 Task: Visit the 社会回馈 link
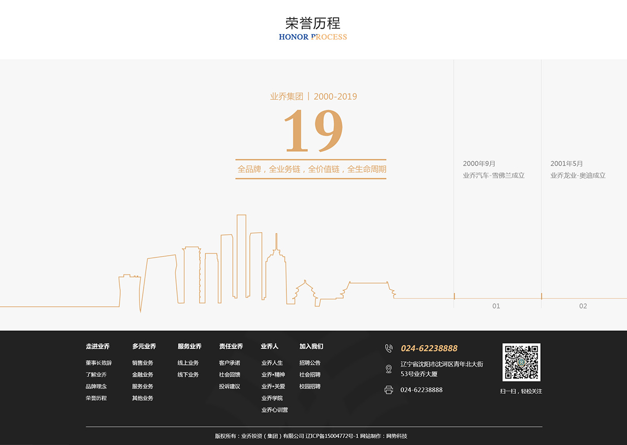pos(229,375)
